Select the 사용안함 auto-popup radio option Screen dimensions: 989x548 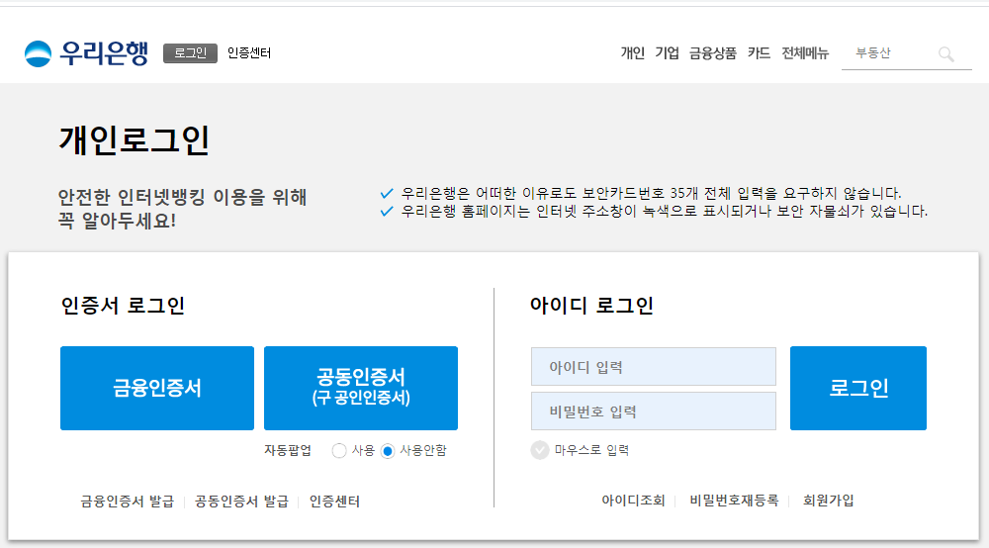tap(388, 451)
